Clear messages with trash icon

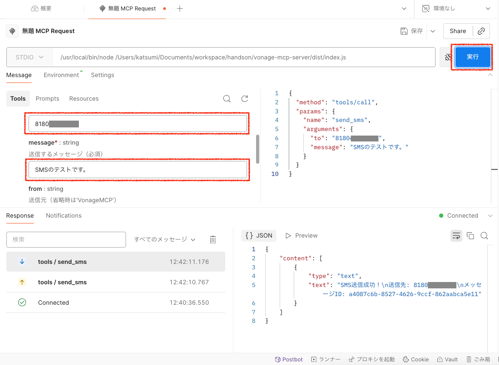tap(213, 239)
